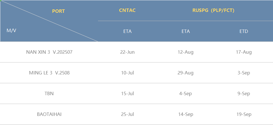The height and width of the screenshot is (125, 273).
Task: Click the 14-Sep ETA cell
Action: (186, 114)
